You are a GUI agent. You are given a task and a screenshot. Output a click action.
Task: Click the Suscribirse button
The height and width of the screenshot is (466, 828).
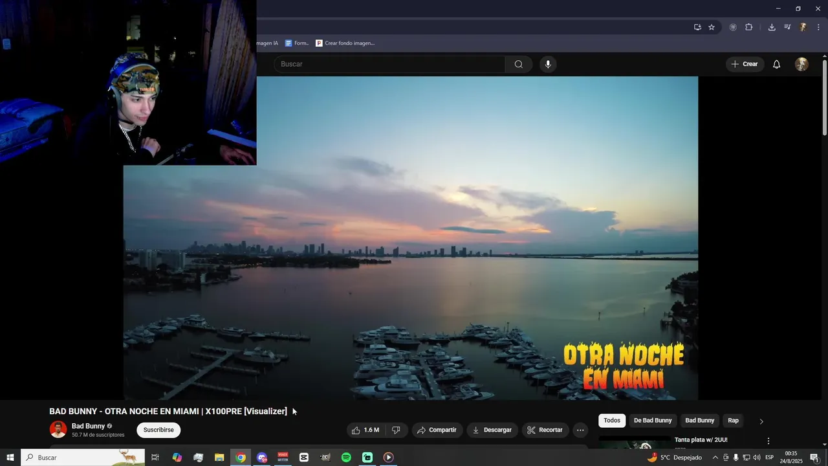[158, 430]
